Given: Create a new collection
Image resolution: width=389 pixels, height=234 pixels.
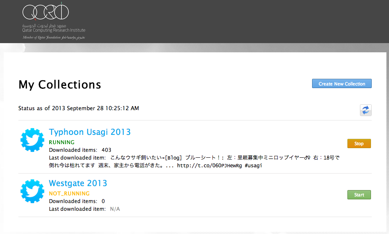Looking at the screenshot, I should point(342,84).
